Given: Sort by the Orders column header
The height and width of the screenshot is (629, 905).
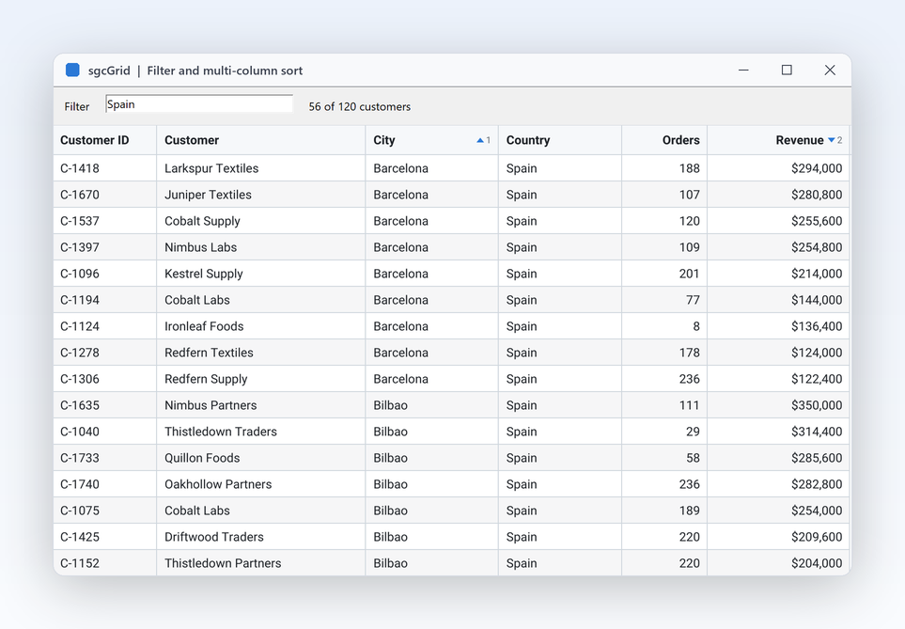Looking at the screenshot, I should [x=664, y=140].
